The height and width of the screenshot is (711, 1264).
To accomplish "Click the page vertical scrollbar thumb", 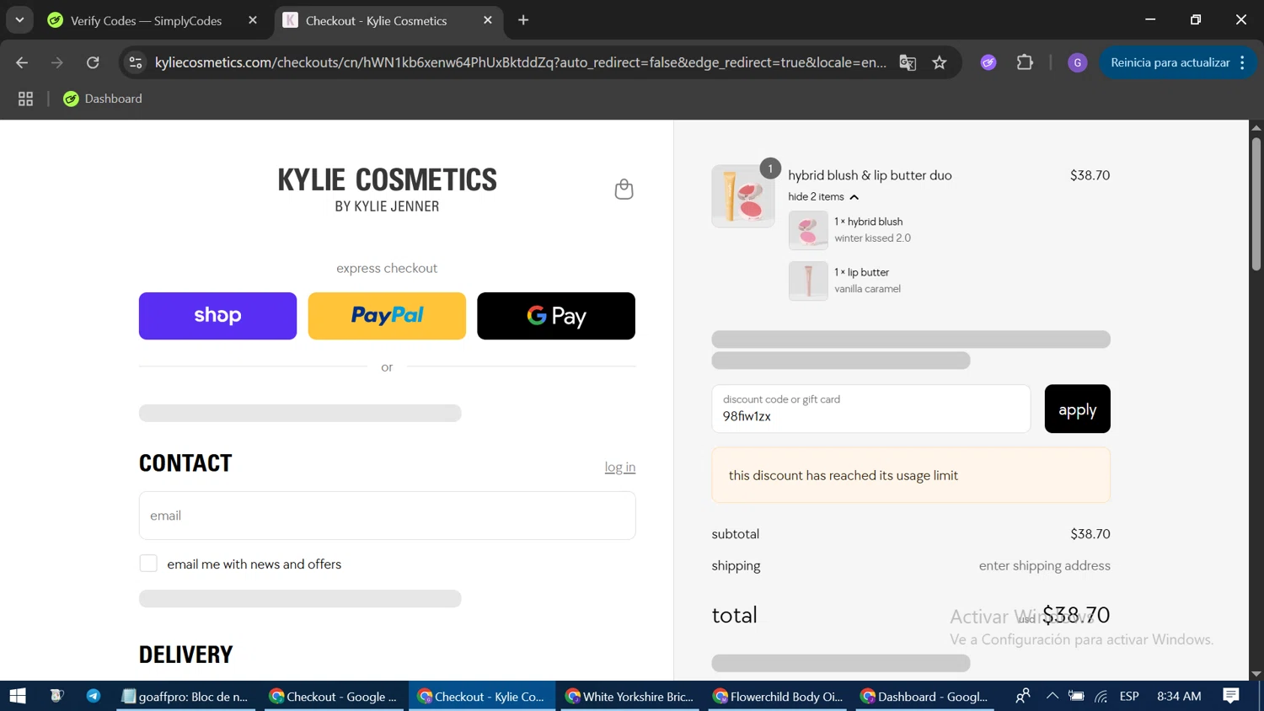I will [1256, 204].
